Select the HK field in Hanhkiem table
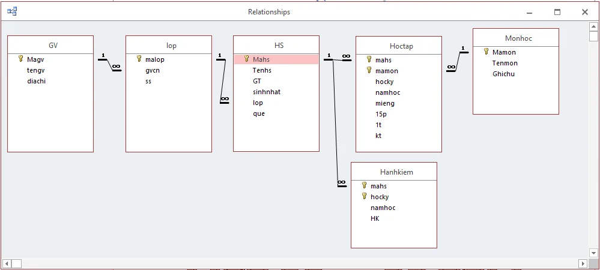The image size is (600, 270). [375, 218]
